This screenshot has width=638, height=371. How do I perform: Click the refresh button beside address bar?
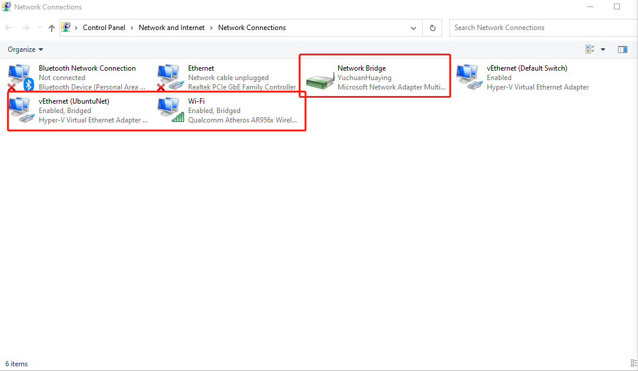tap(433, 28)
